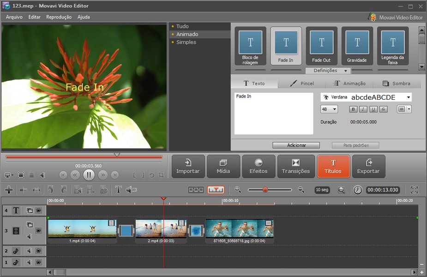
Task: Click the clock icon beside project duration
Action: pyautogui.click(x=358, y=190)
